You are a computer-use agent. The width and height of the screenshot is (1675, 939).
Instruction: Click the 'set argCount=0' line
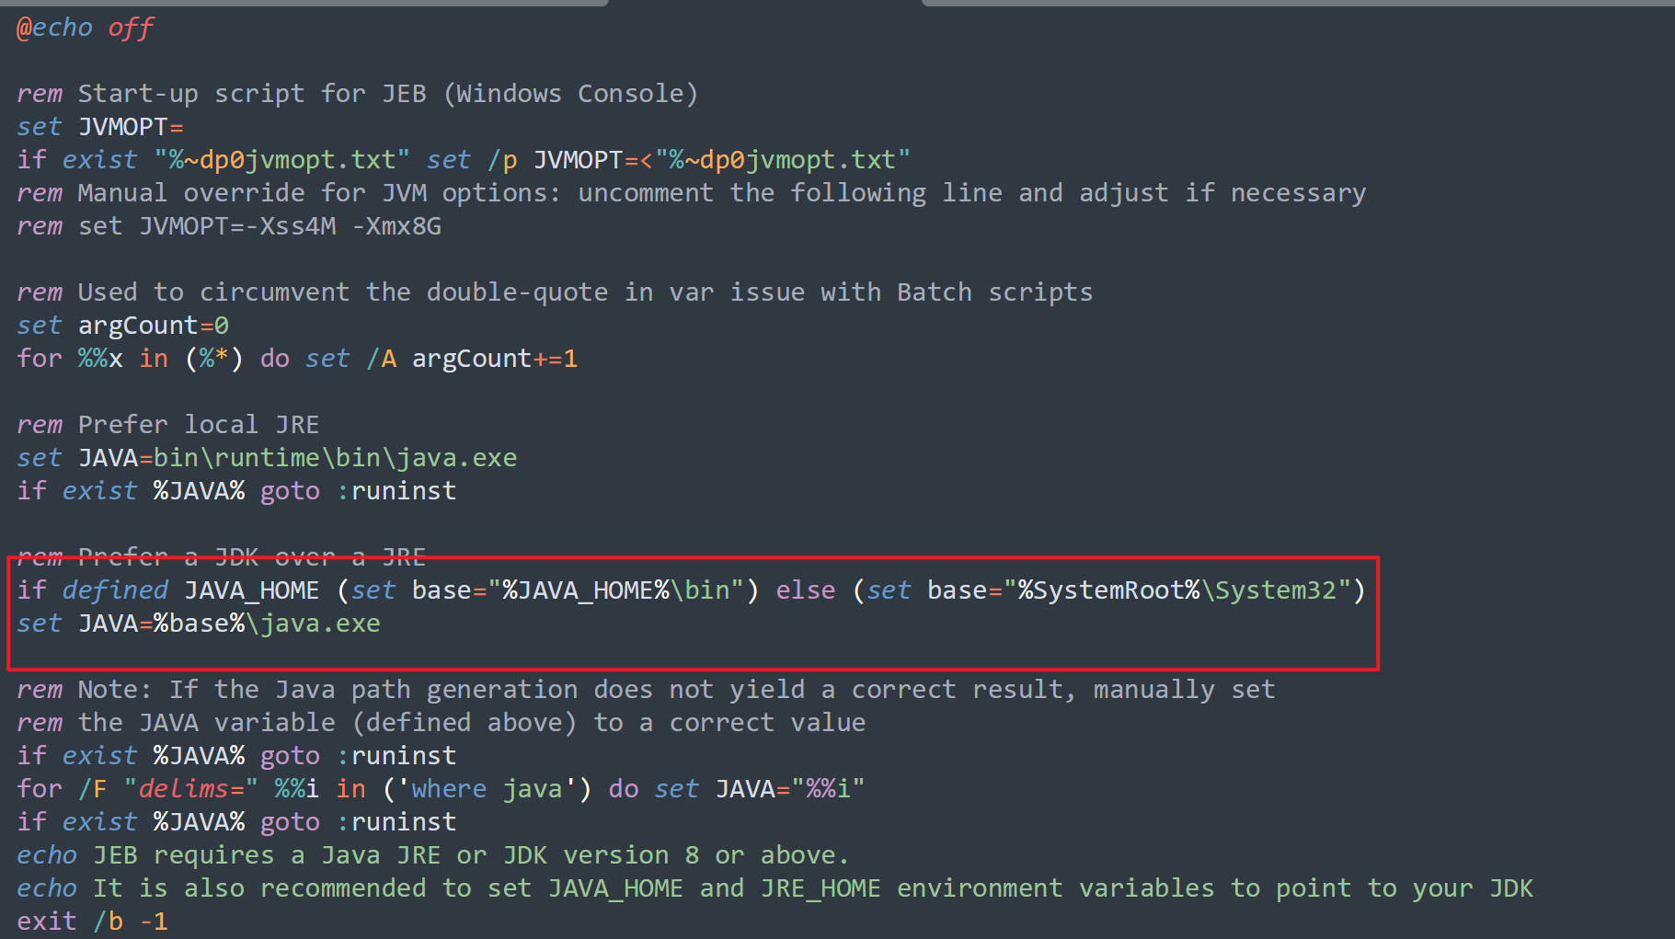point(123,326)
